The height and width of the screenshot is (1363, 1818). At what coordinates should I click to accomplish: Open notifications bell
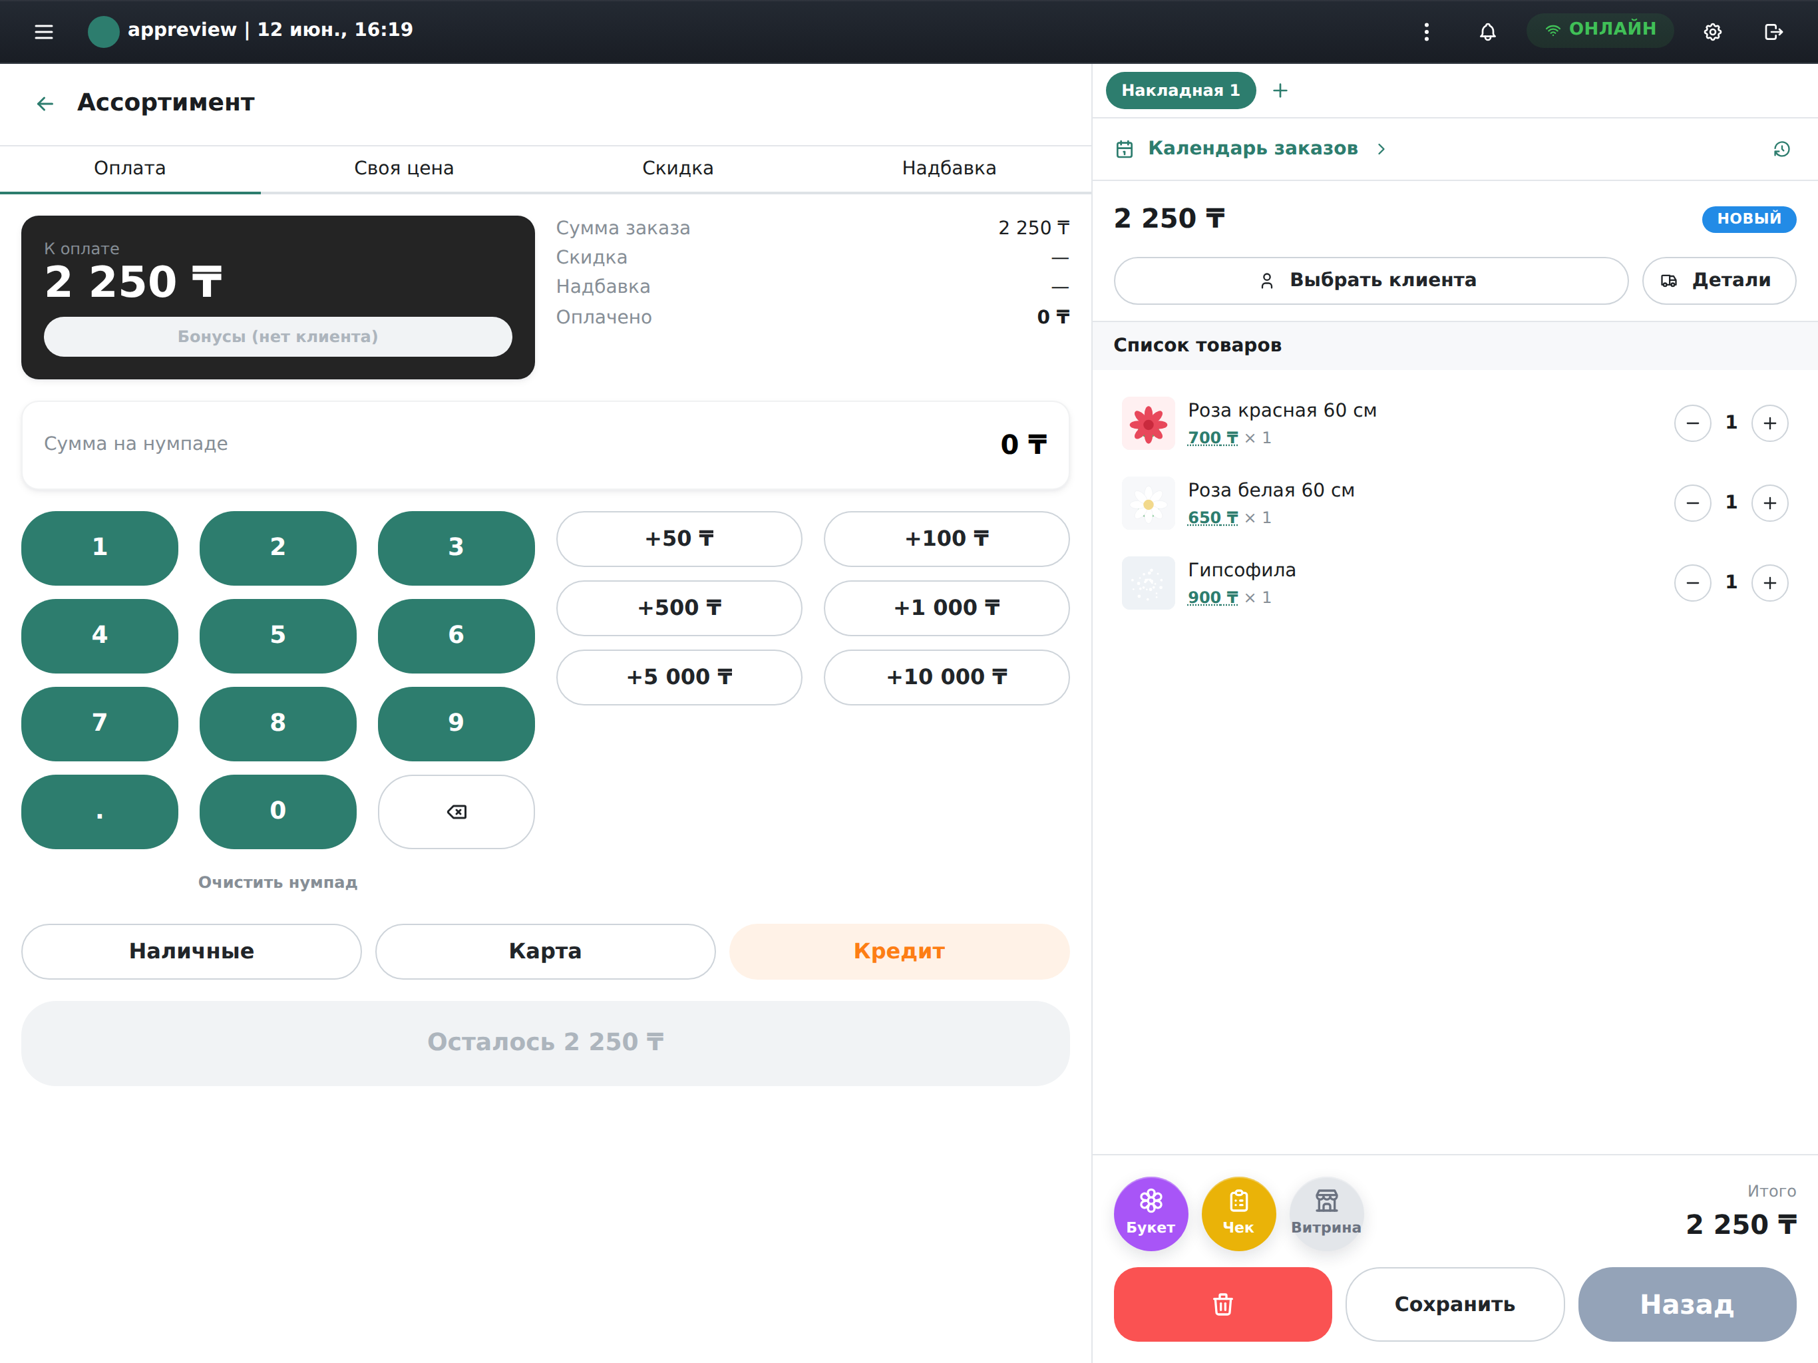click(1487, 32)
